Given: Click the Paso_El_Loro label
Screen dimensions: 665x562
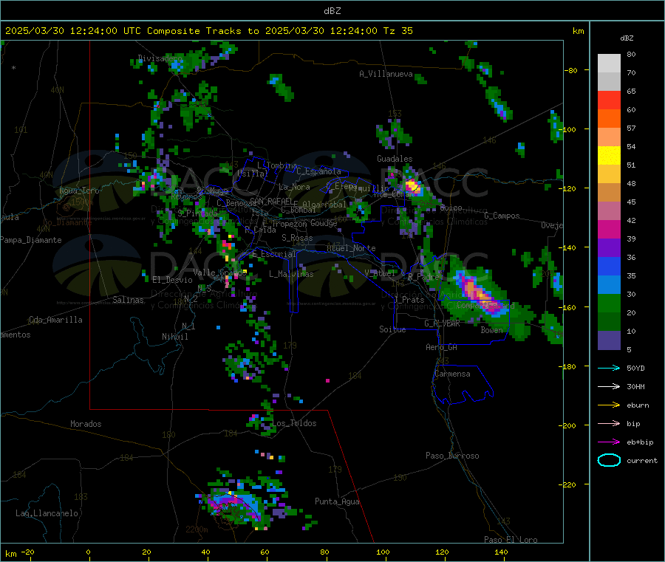Looking at the screenshot, I should pyautogui.click(x=511, y=540).
